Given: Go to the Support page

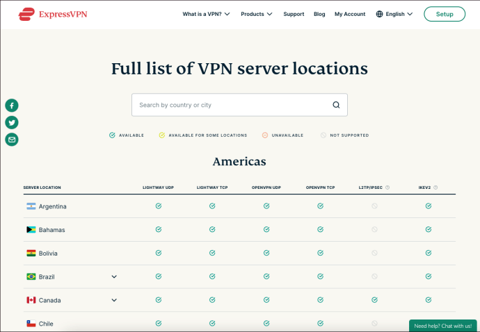Looking at the screenshot, I should [x=294, y=14].
